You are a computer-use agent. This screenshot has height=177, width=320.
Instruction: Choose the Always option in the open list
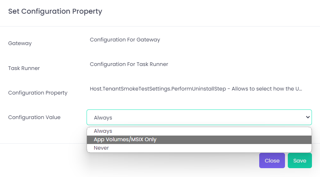click(x=103, y=131)
